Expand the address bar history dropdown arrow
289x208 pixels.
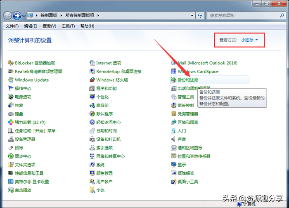click(x=192, y=15)
